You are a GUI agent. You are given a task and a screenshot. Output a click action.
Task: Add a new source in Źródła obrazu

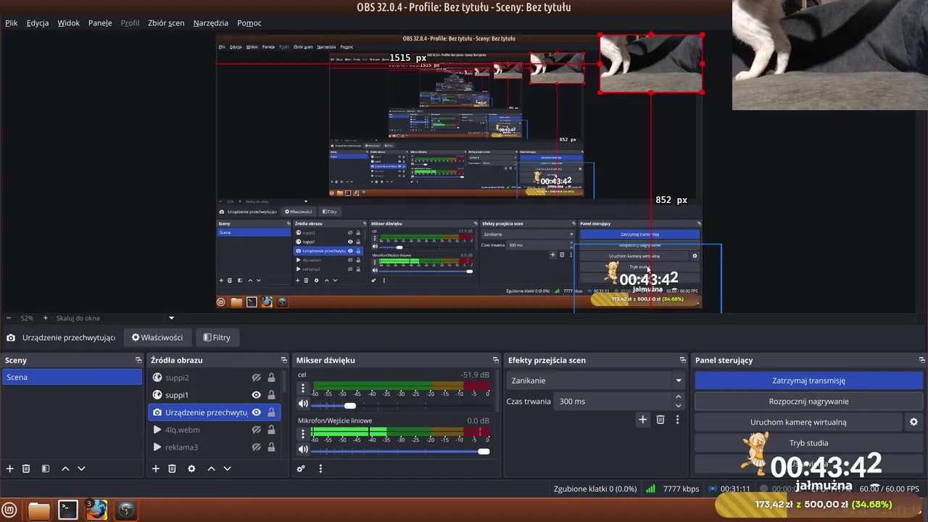click(156, 468)
